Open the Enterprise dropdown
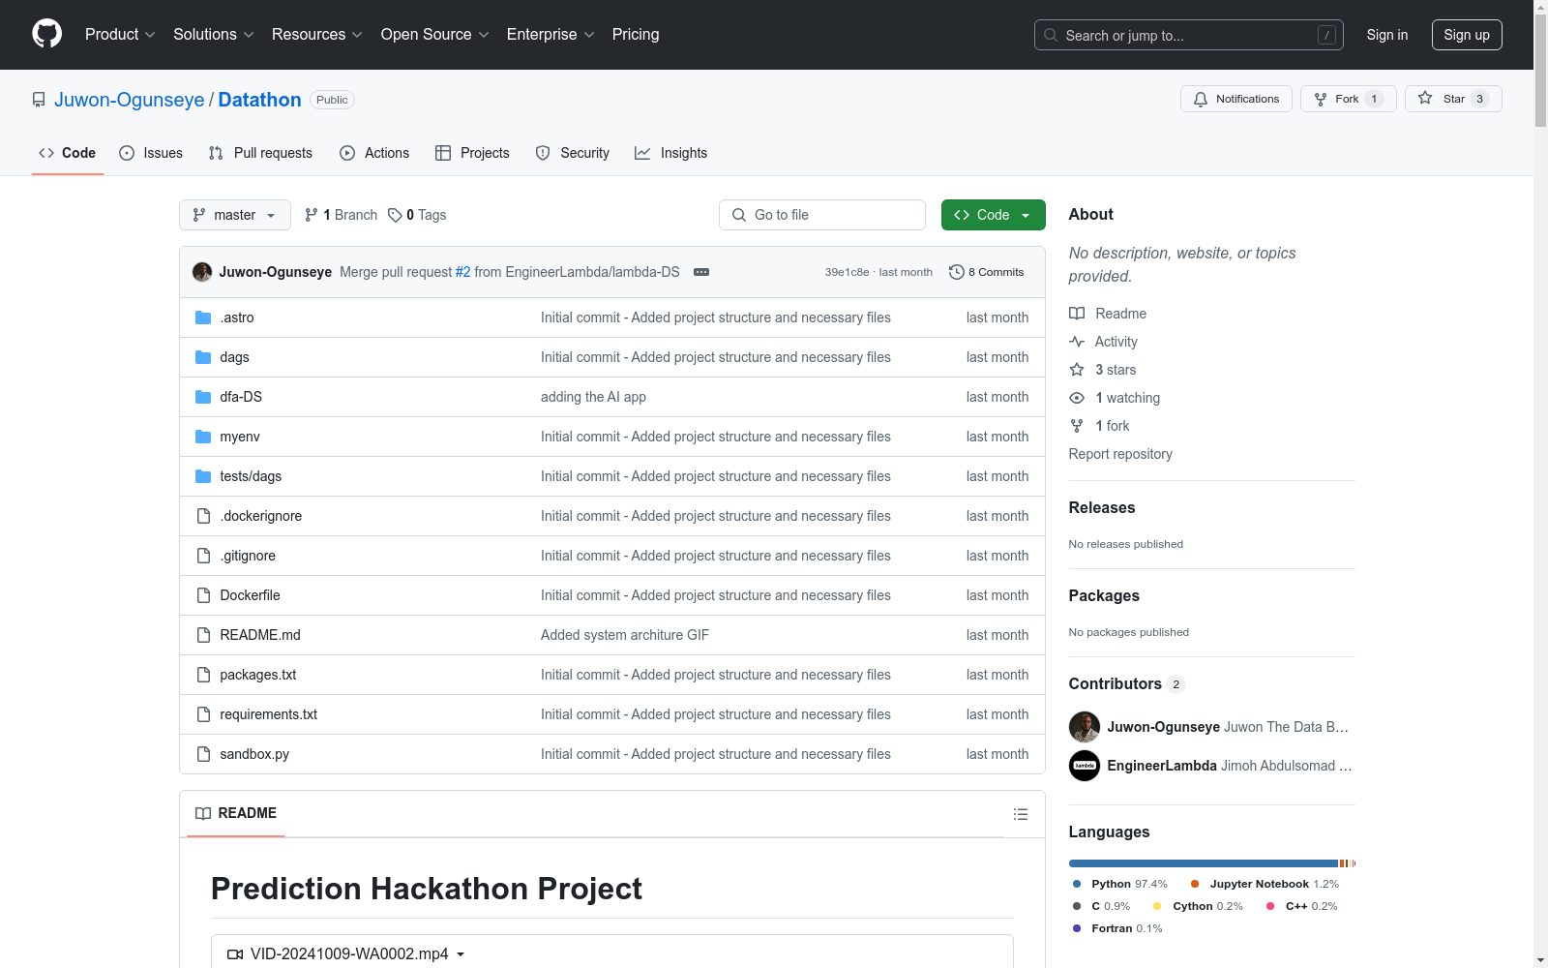 click(550, 35)
